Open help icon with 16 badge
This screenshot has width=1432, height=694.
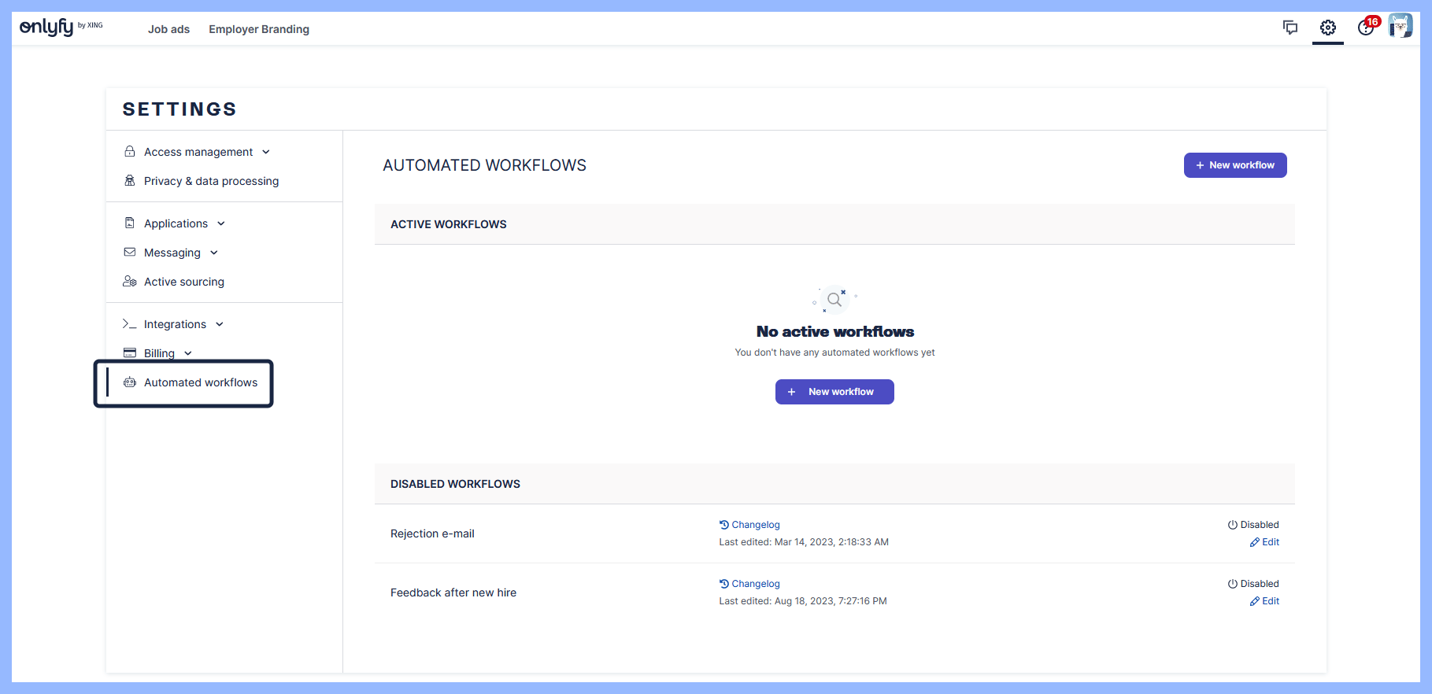(x=1367, y=27)
